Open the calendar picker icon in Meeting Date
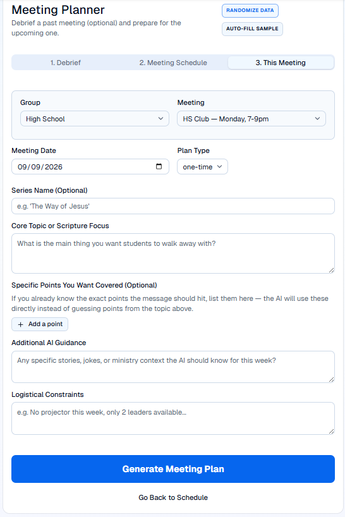 coord(159,166)
